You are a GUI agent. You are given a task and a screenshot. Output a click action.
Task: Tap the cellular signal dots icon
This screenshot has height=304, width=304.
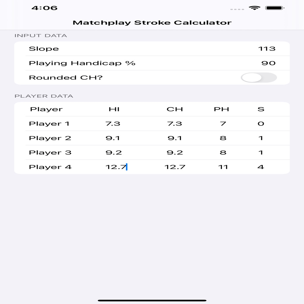pyautogui.click(x=237, y=9)
